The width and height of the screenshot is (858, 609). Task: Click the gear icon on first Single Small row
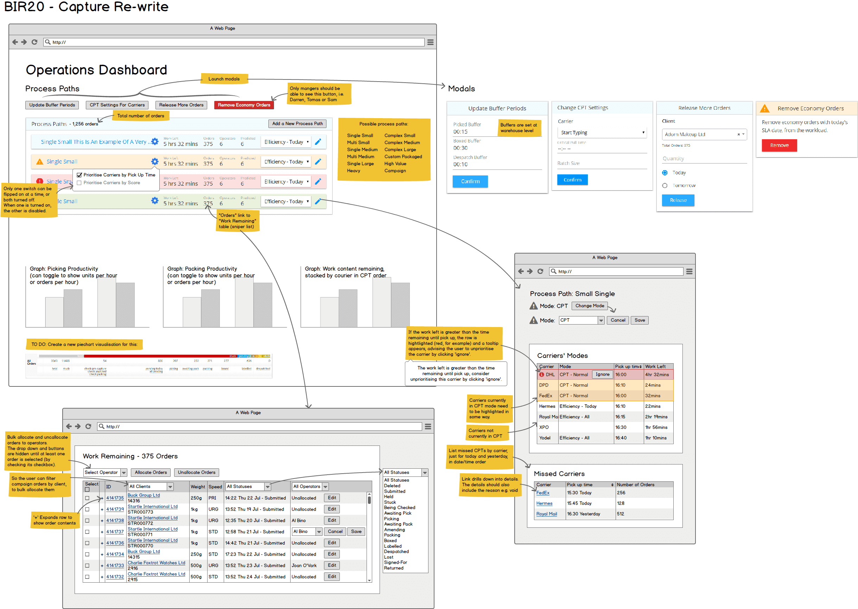pos(154,142)
